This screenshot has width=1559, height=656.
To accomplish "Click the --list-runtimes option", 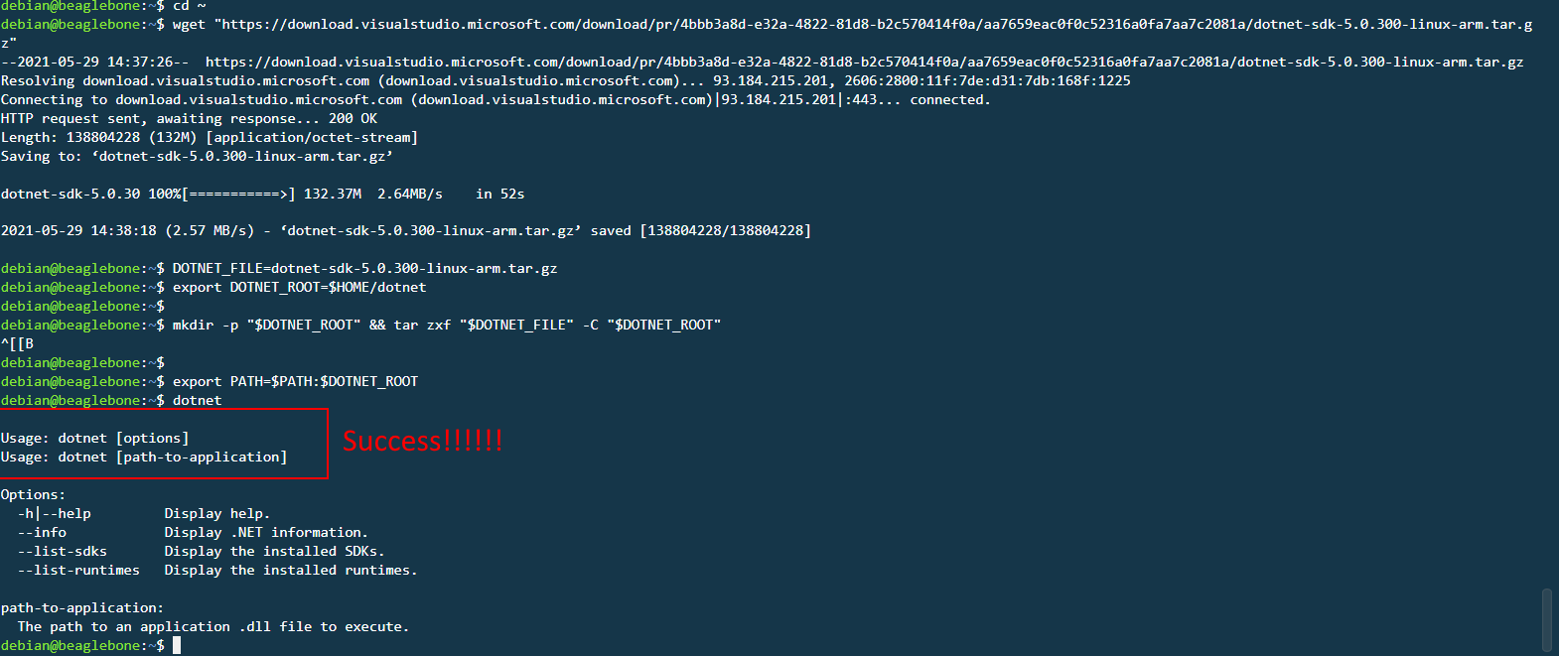I will 78,570.
